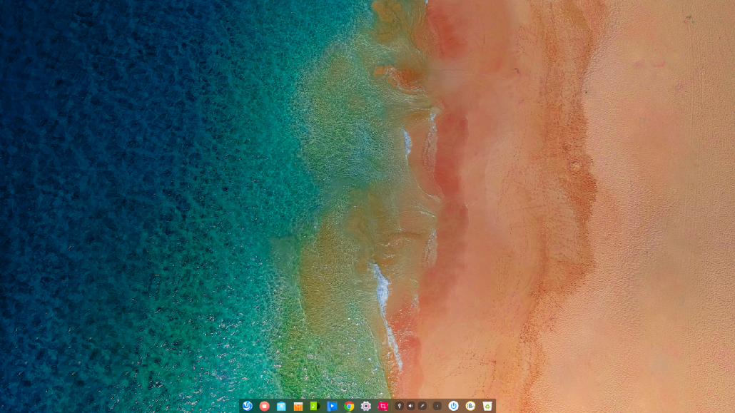Open the Deepin launcher in the dock
The width and height of the screenshot is (735, 413).
tap(248, 406)
